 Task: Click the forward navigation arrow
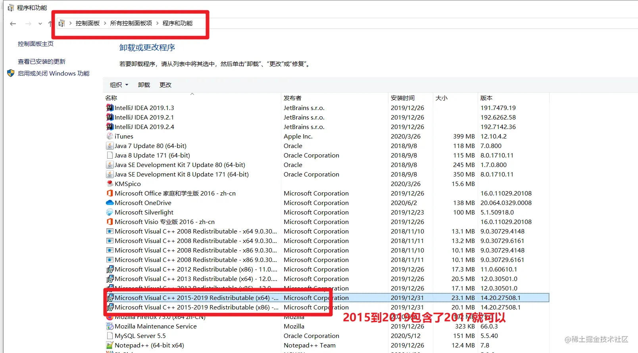pos(28,24)
